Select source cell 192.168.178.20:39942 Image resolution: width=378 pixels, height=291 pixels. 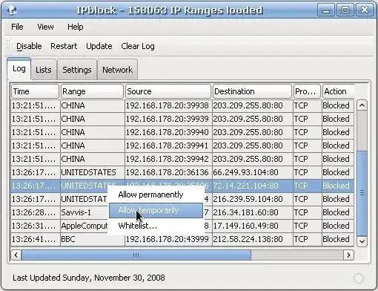pos(168,159)
